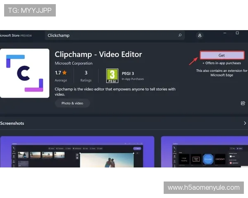This screenshot has width=248, height=198.
Task: Click the In-App Purchases label
Action: 133,79
